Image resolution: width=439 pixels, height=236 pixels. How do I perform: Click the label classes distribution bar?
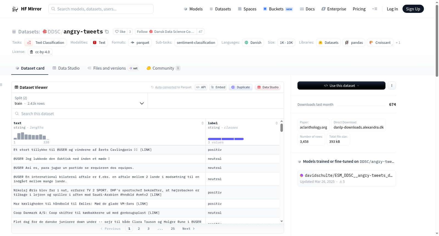tap(226, 139)
